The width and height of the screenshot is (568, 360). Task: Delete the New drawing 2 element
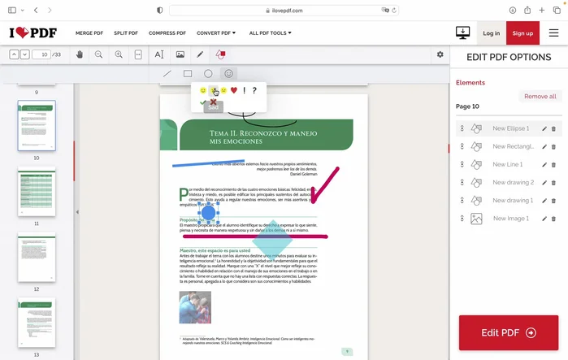click(553, 183)
